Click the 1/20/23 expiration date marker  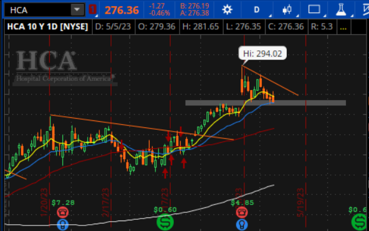point(44,202)
